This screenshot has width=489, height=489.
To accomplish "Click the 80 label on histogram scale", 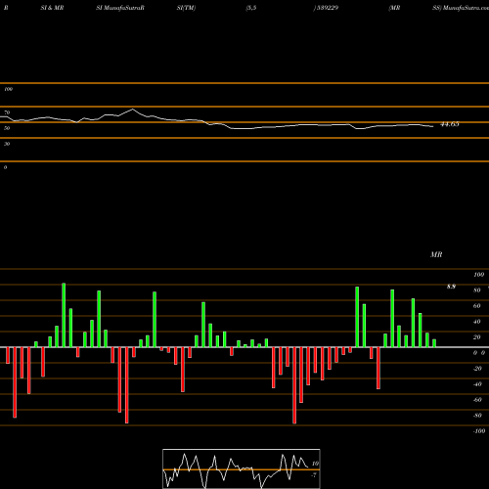I will tap(477, 290).
